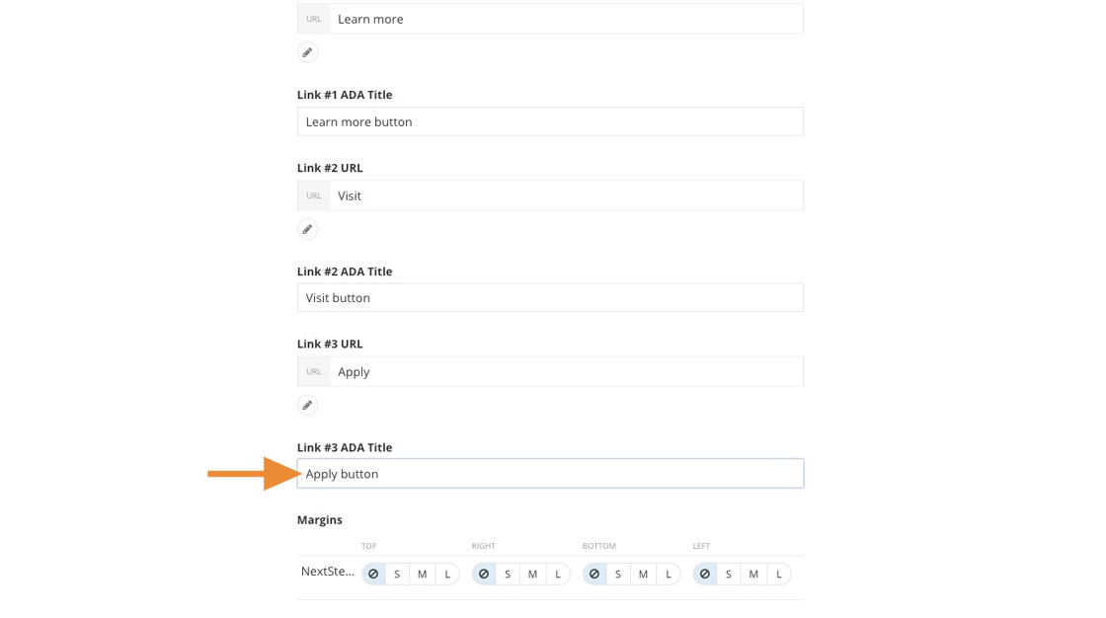Click the Link #1 URL field containing Learn more
This screenshot has width=1106, height=618.
tap(566, 19)
